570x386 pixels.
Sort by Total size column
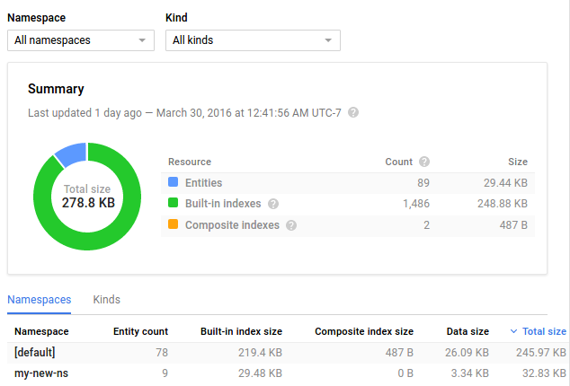pyautogui.click(x=544, y=332)
